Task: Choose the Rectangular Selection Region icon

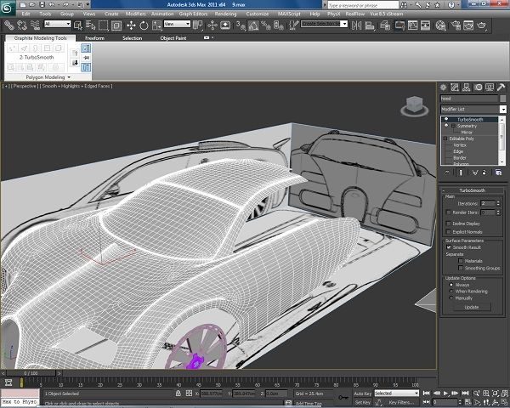Action: [x=103, y=25]
